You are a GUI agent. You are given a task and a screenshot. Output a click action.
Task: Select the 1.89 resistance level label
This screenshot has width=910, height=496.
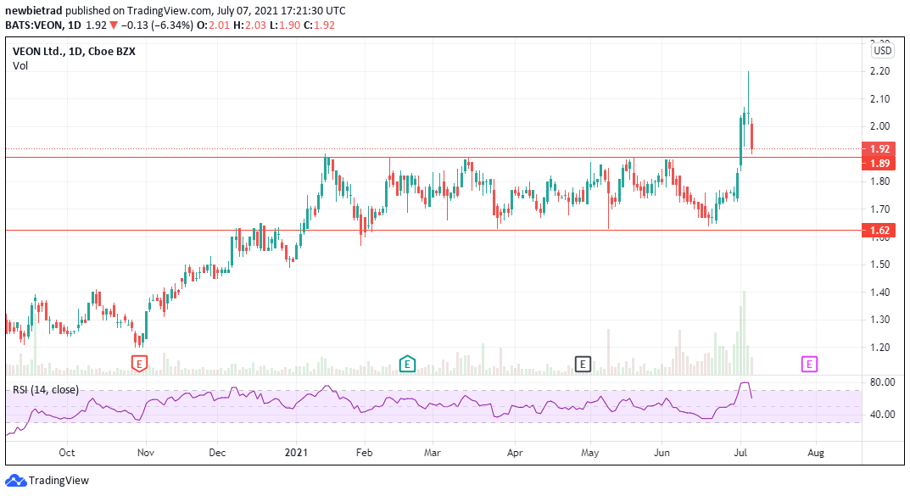coord(879,163)
